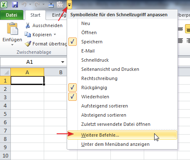Open the green Datei tab
The width and height of the screenshot is (190, 160).
(12, 15)
